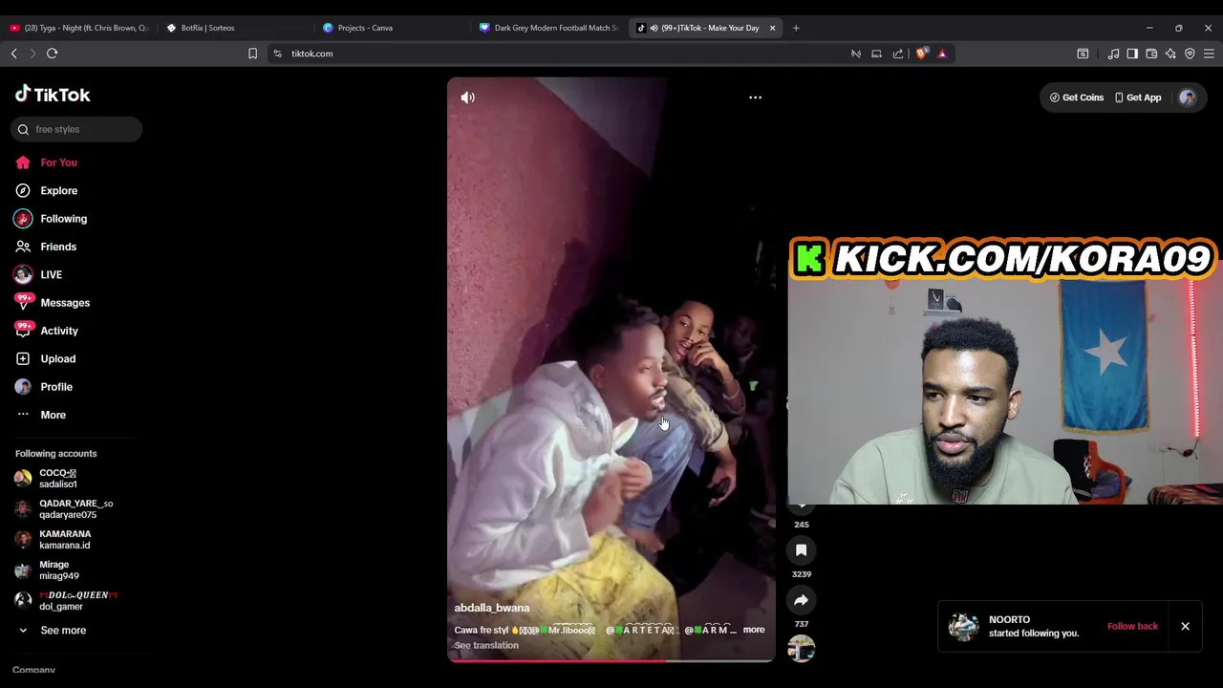This screenshot has width=1223, height=688.
Task: Open a new browser tab
Action: click(x=796, y=28)
